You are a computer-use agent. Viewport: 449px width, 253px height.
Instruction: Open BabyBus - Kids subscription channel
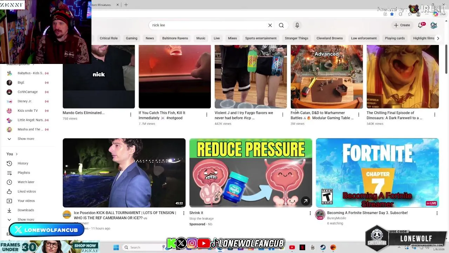coord(28,73)
